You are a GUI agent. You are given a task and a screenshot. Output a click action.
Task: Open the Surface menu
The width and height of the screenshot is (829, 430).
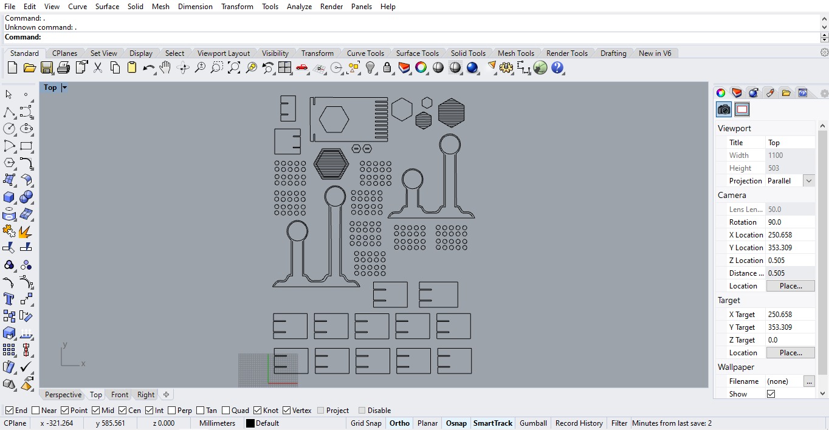(x=107, y=6)
